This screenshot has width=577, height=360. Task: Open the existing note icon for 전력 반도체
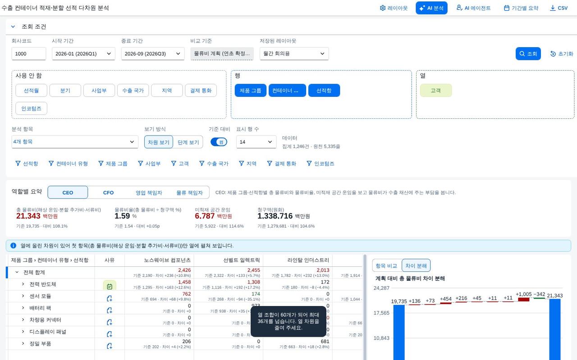coord(110,286)
